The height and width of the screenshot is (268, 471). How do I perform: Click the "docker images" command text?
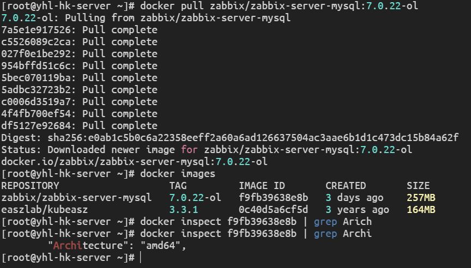click(x=178, y=174)
